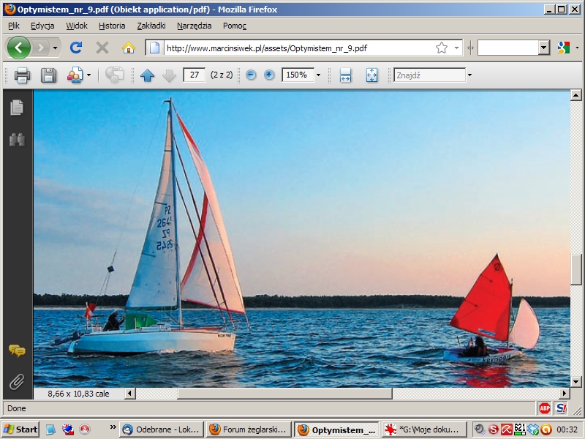This screenshot has width=585, height=439.
Task: Expand the zoom level 150% dropdown
Action: click(x=318, y=75)
